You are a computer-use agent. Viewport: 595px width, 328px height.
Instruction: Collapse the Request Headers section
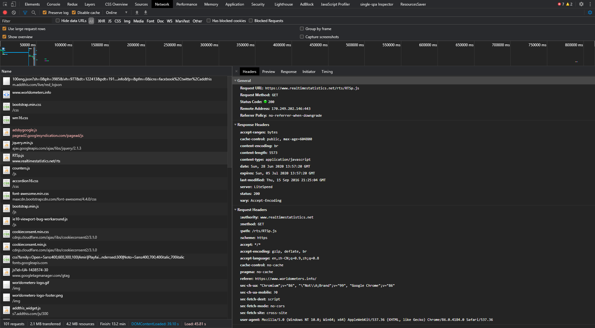[x=236, y=210]
